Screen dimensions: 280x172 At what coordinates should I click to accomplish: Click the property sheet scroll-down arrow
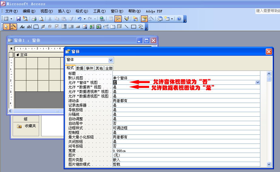pos(269,164)
